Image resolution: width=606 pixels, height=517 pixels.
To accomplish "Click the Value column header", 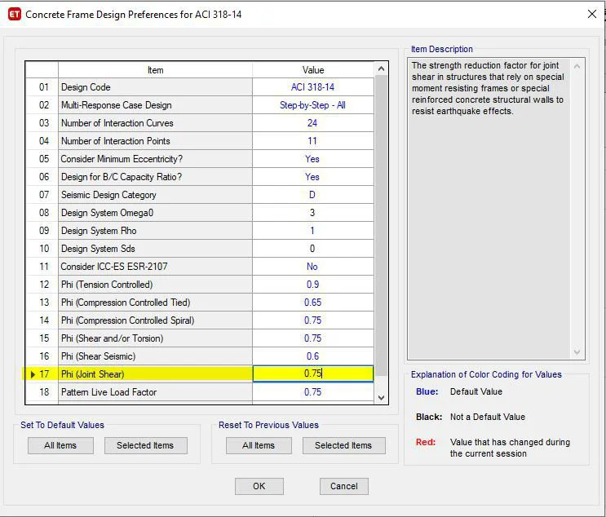I will 313,70.
